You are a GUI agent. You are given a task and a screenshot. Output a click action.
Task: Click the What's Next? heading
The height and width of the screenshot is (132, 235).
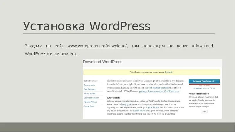point(113,98)
